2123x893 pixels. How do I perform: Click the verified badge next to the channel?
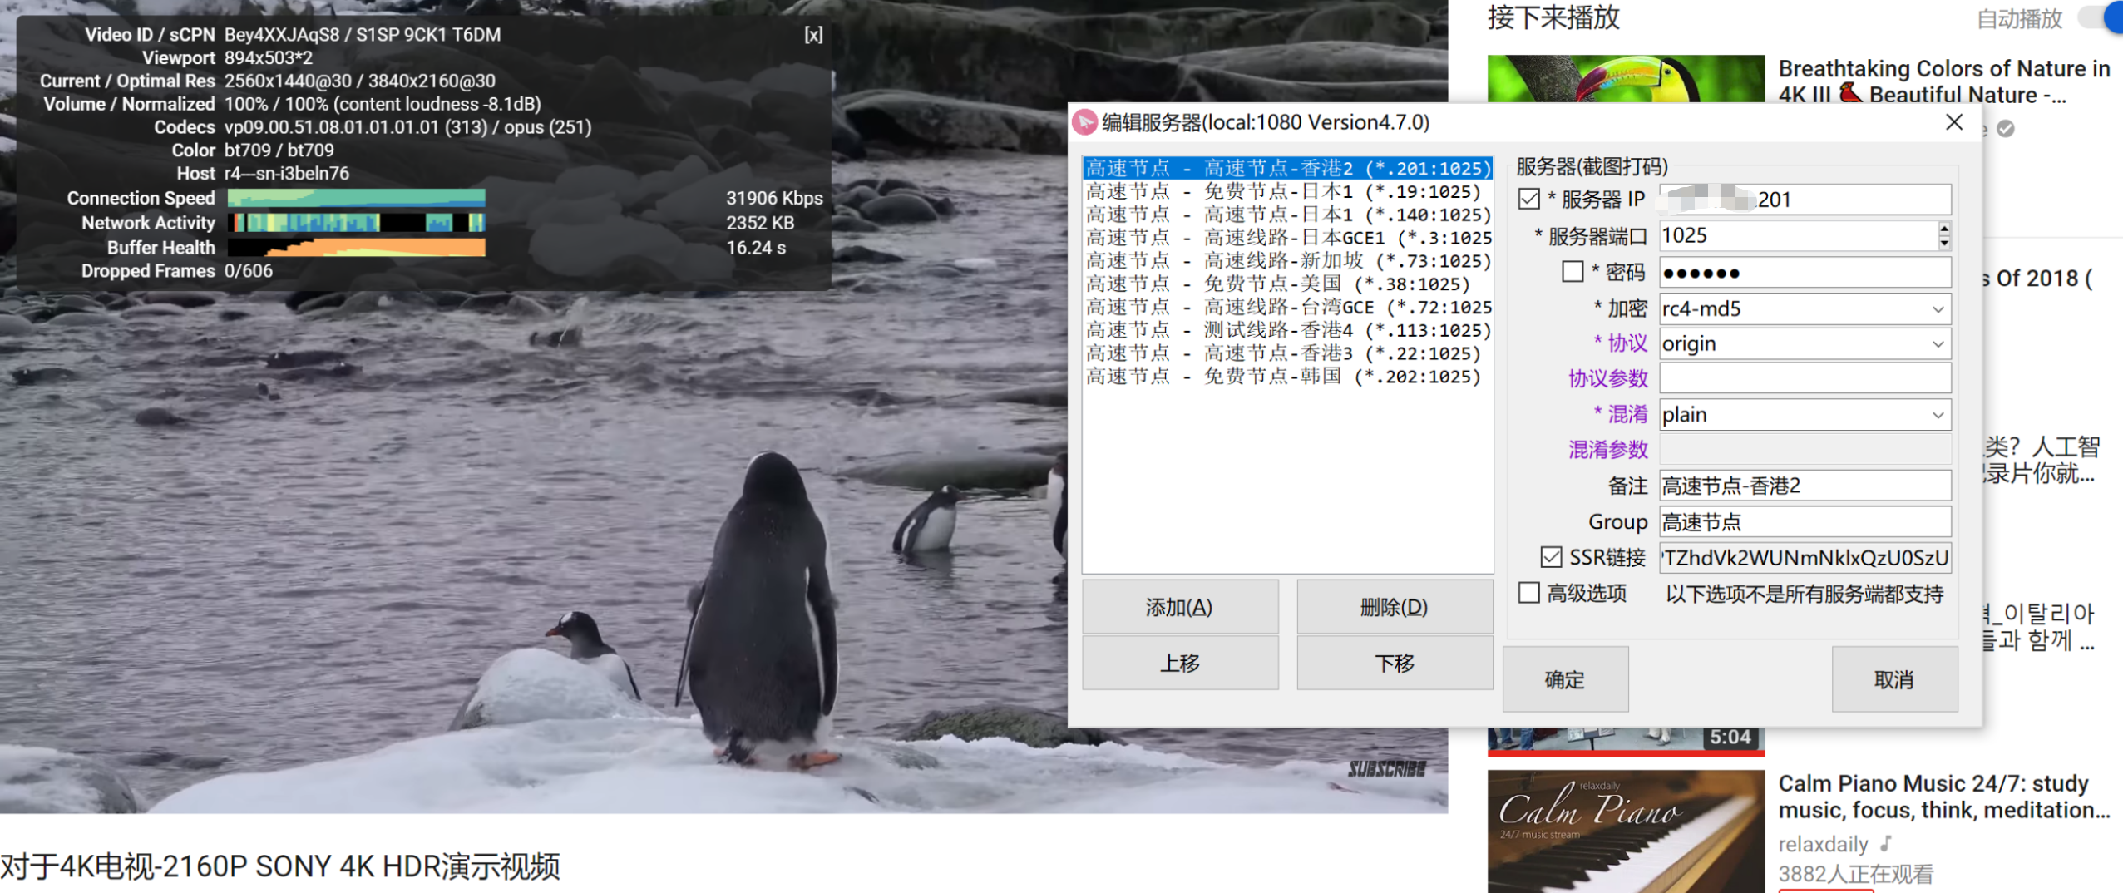click(2004, 129)
